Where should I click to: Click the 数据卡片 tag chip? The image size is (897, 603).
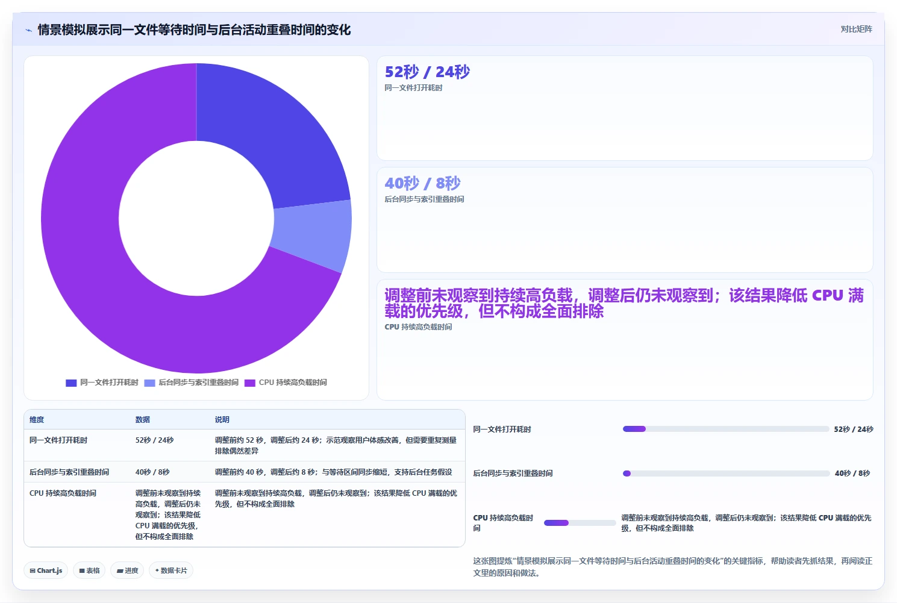(171, 570)
